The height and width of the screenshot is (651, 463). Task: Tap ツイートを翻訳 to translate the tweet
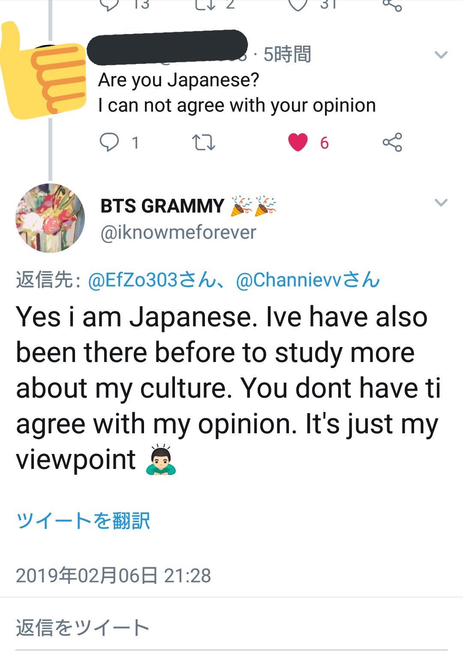[83, 521]
